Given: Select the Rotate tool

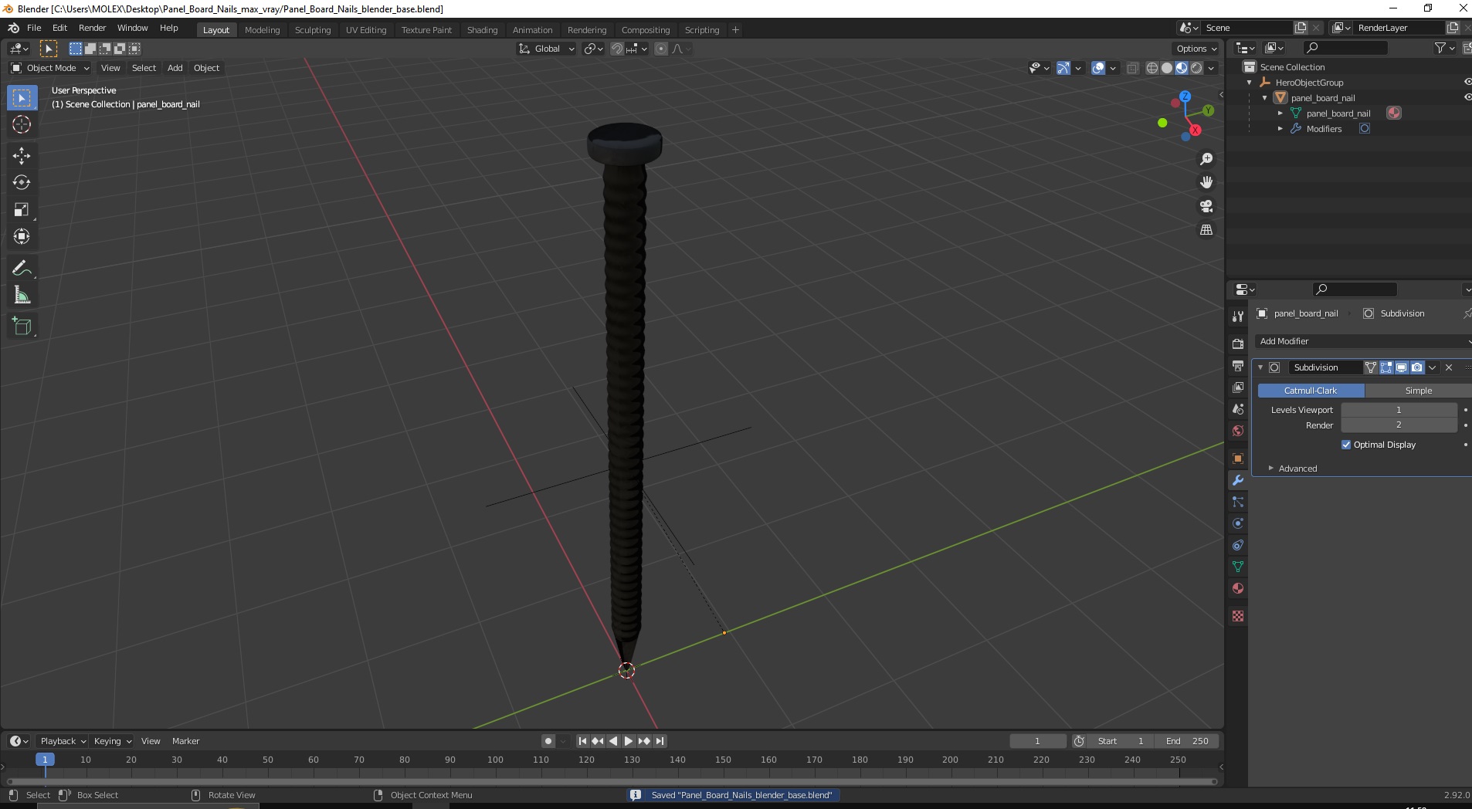Looking at the screenshot, I should point(22,182).
